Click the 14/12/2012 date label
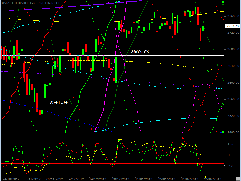241x181 pixels. coord(98,179)
